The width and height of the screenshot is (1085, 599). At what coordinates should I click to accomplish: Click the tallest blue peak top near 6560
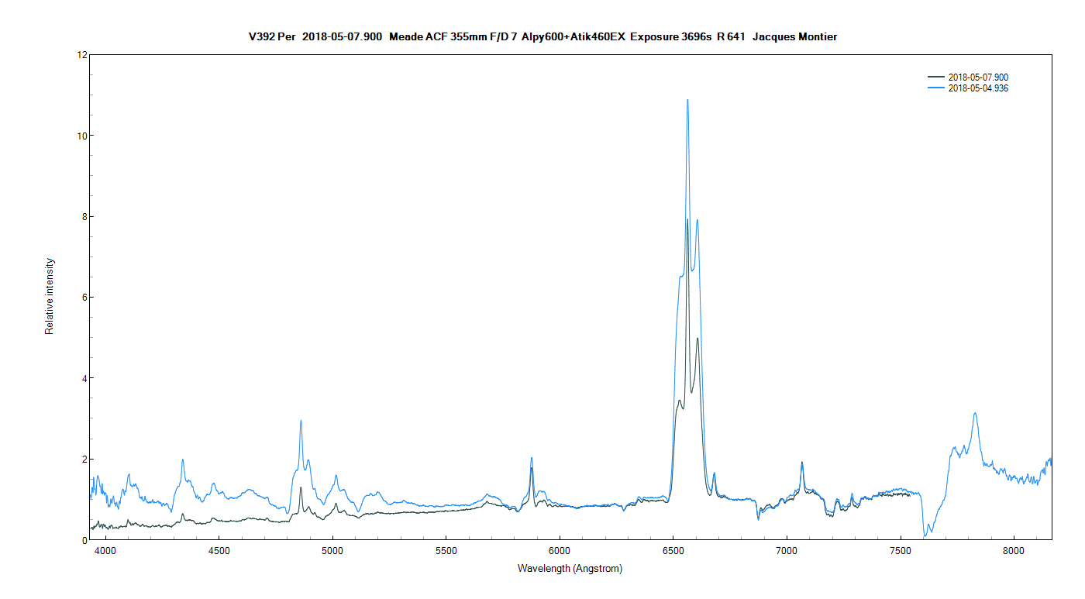click(x=687, y=100)
